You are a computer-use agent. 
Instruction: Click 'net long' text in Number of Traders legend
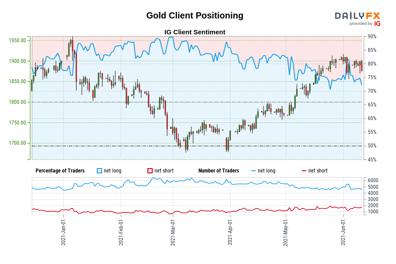click(267, 171)
